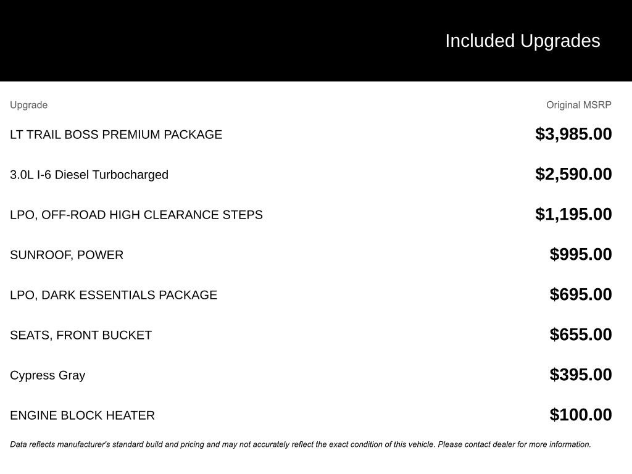Screen dimensions: 632x474
Task: Click the $695.00 price
Action: click(580, 294)
